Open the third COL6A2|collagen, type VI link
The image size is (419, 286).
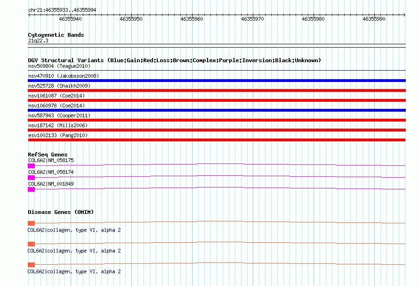click(74, 271)
